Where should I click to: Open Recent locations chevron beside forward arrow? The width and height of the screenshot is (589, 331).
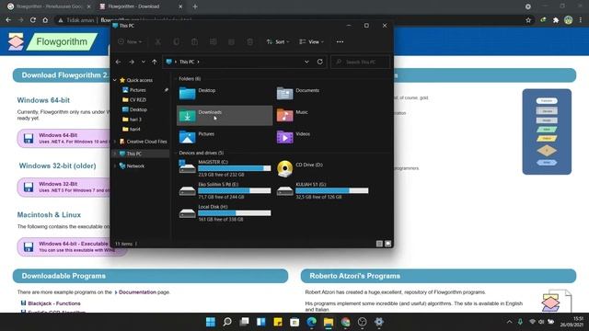click(144, 62)
